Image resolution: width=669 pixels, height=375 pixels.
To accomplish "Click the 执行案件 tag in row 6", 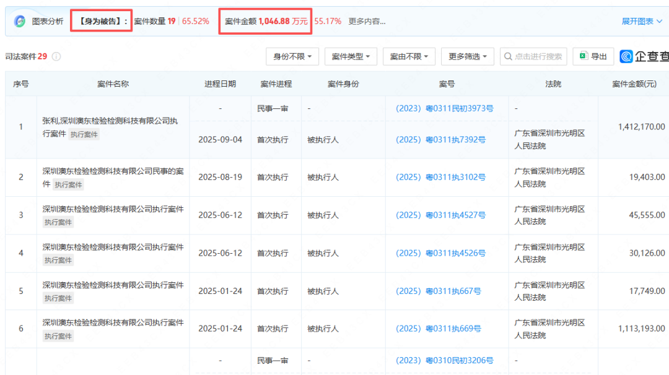I will click(58, 336).
